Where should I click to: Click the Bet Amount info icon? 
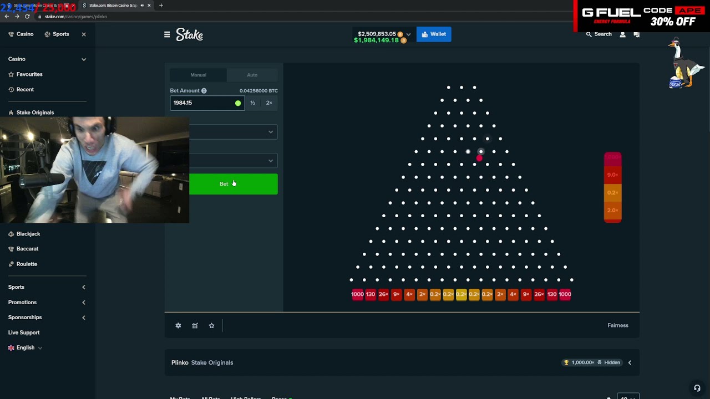pyautogui.click(x=204, y=91)
